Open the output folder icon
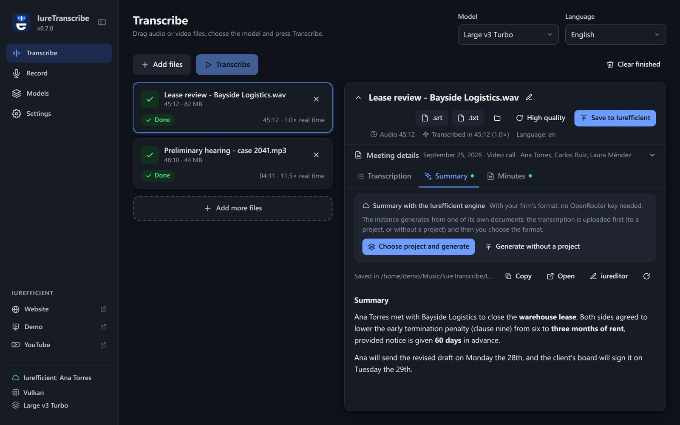The width and height of the screenshot is (680, 425). tap(497, 118)
